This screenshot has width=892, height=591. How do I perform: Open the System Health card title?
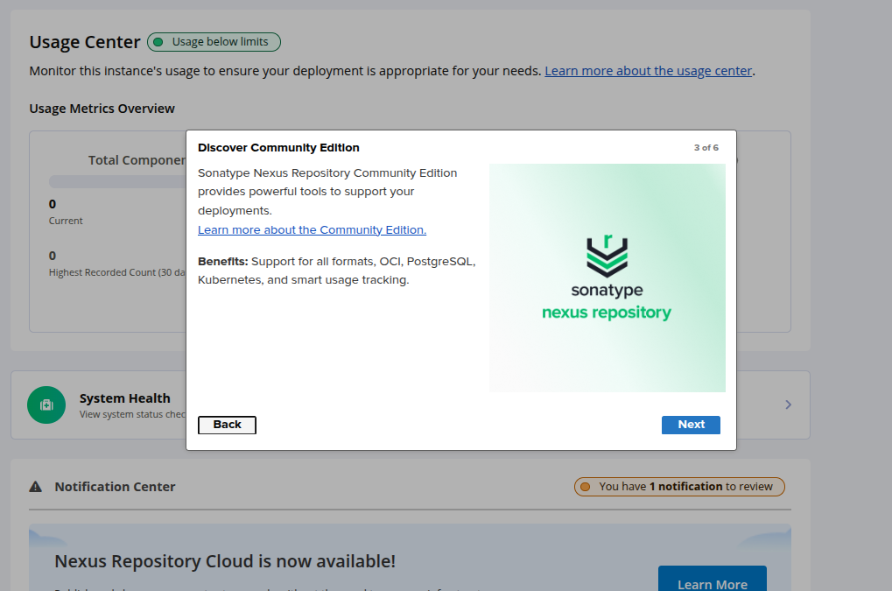tap(124, 398)
